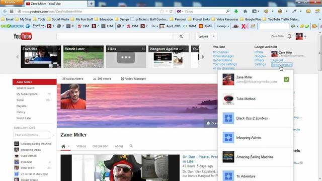The width and height of the screenshot is (322, 181).
Task: Open the Social feed in the guide sidebar
Action: pyautogui.click(x=20, y=100)
